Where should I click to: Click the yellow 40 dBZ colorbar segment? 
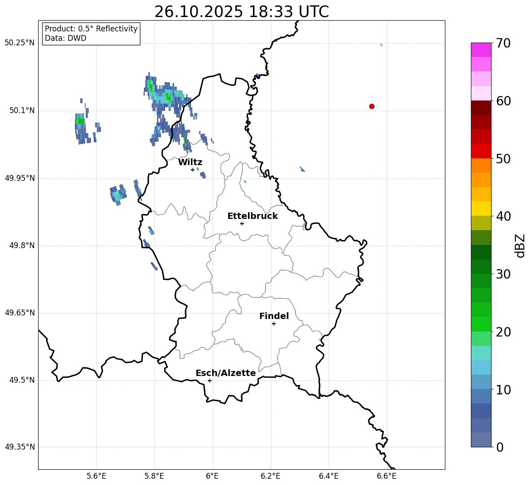pyautogui.click(x=481, y=209)
